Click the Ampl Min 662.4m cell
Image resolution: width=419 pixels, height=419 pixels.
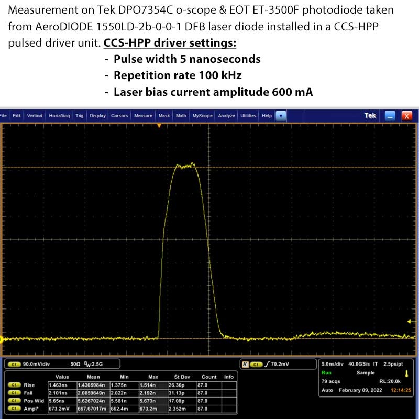click(x=124, y=409)
